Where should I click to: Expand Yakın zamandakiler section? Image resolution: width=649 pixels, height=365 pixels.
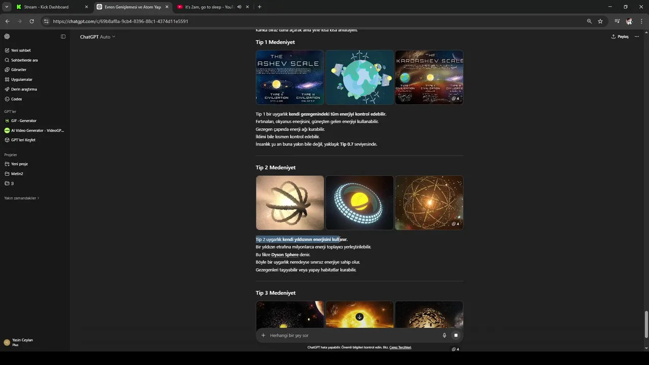[x=22, y=198]
